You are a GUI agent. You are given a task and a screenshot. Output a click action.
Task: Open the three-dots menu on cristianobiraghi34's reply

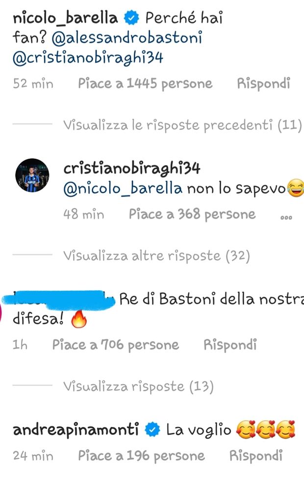click(x=286, y=217)
